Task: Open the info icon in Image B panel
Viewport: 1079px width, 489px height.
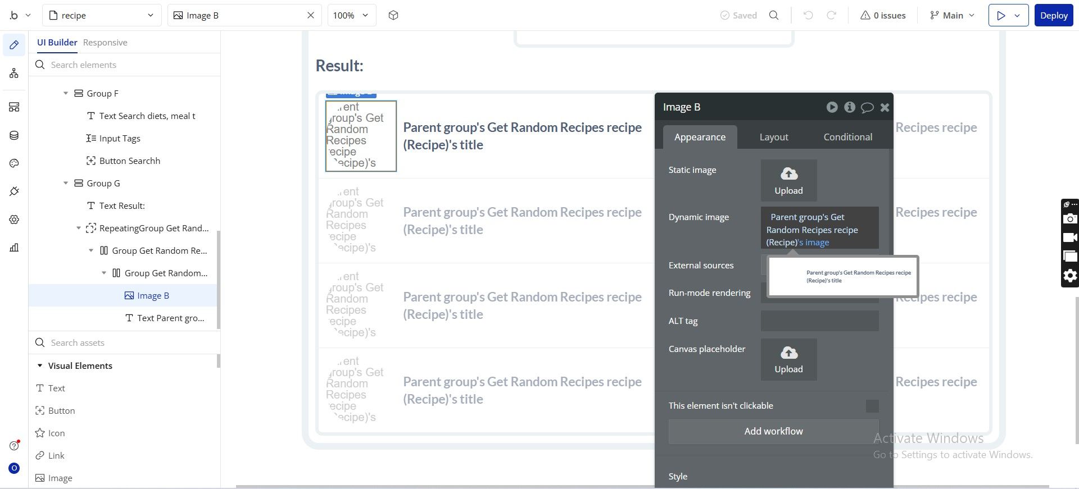Action: 850,107
